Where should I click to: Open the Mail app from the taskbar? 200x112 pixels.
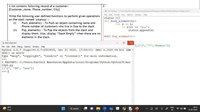111,109
